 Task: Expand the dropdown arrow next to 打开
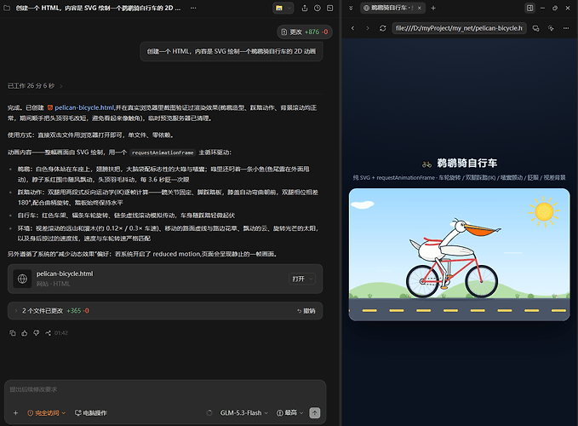[x=311, y=279]
